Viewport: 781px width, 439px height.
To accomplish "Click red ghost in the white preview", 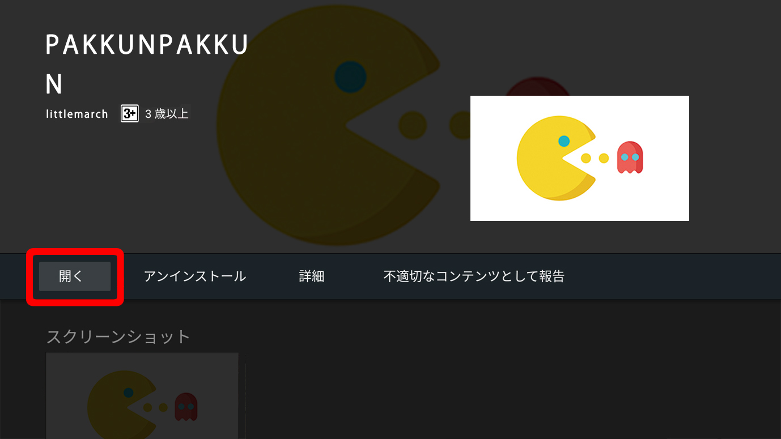I will (x=630, y=157).
